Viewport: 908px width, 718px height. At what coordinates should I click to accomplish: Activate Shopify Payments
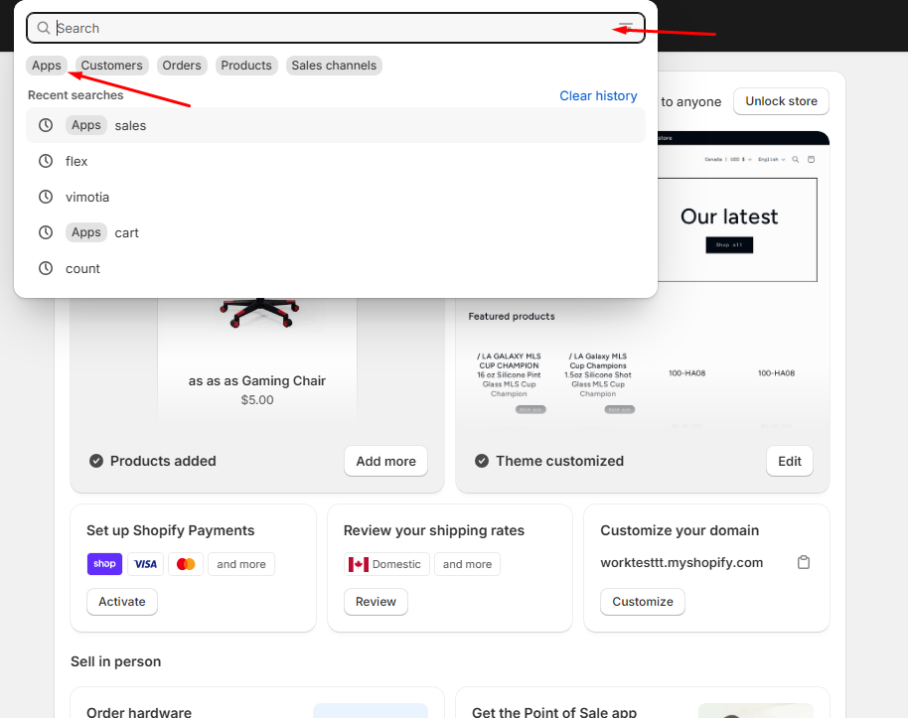[x=122, y=602]
